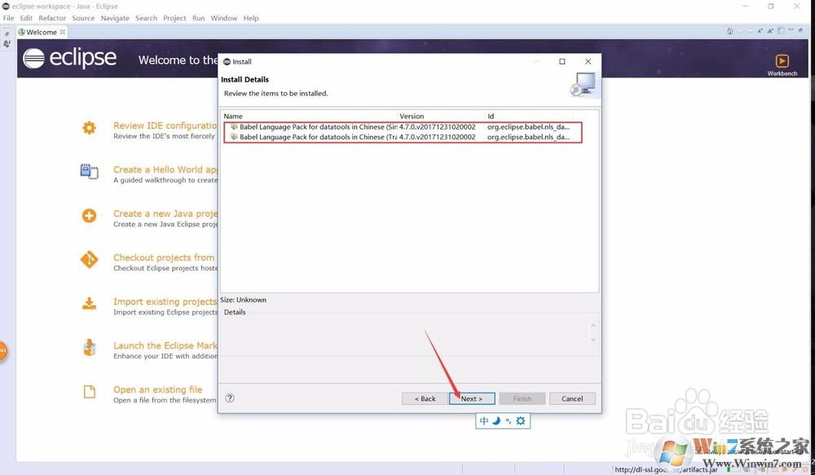This screenshot has height=475, width=815.
Task: Click the navigate back arrow in Welcome toolbar
Action: click(740, 31)
